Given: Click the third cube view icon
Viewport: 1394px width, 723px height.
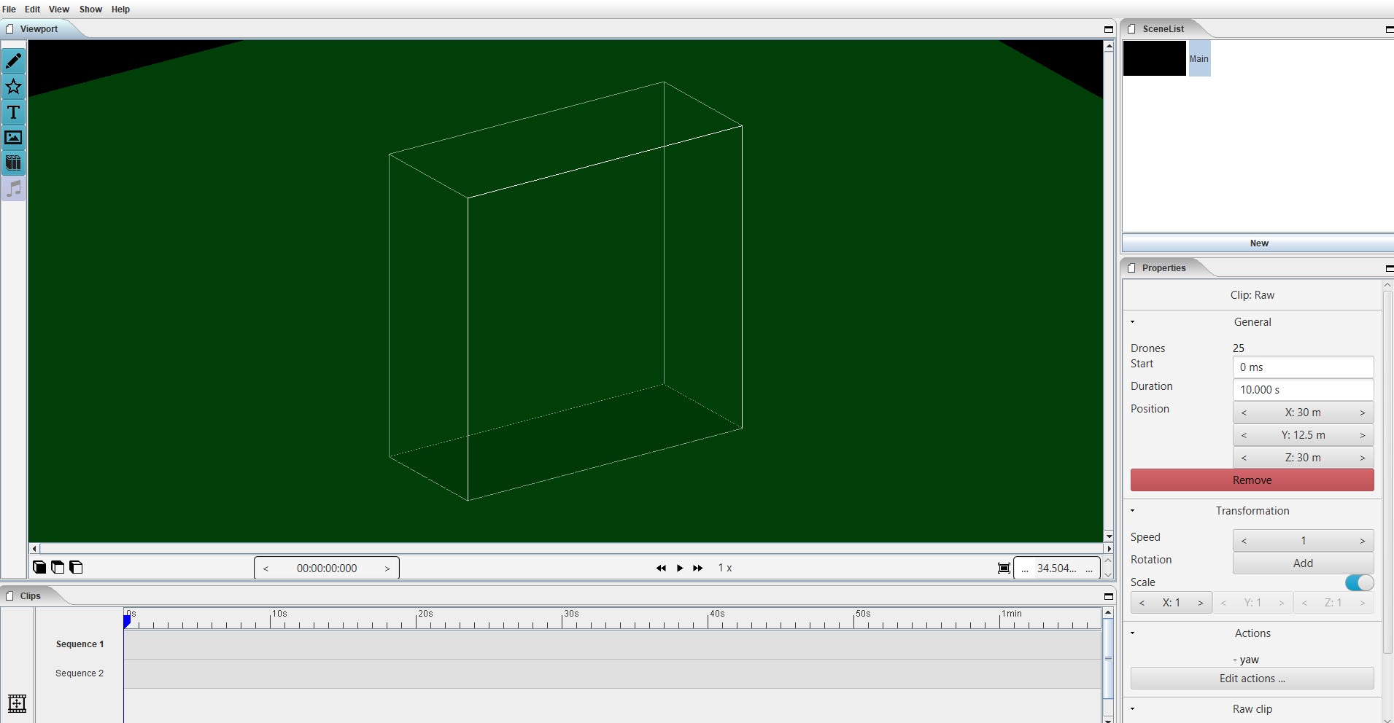Looking at the screenshot, I should click(x=76, y=567).
